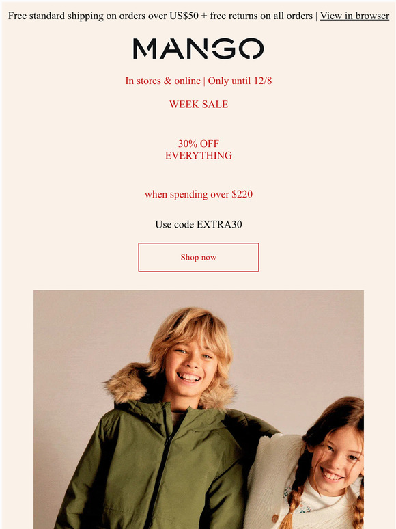This screenshot has height=529, width=396.
Task: Open the kids campaign photo
Action: [x=199, y=409]
